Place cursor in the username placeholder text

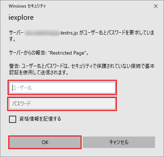click(22, 88)
